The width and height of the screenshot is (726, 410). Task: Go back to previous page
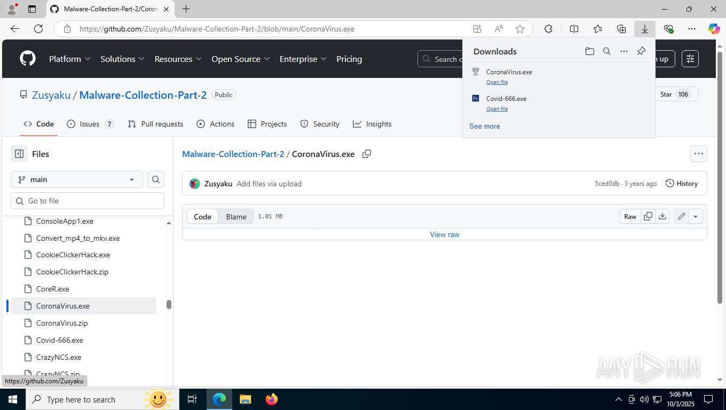[x=15, y=29]
